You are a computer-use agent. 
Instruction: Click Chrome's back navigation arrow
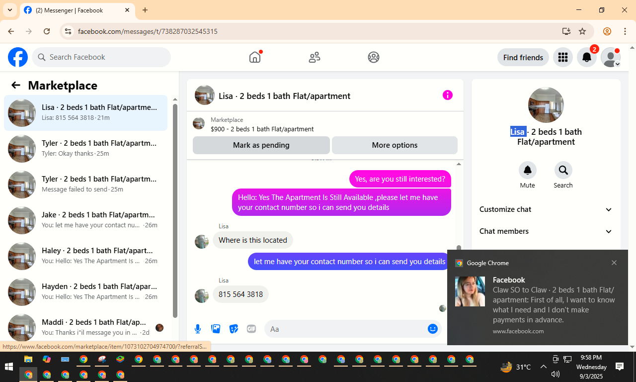pos(11,31)
